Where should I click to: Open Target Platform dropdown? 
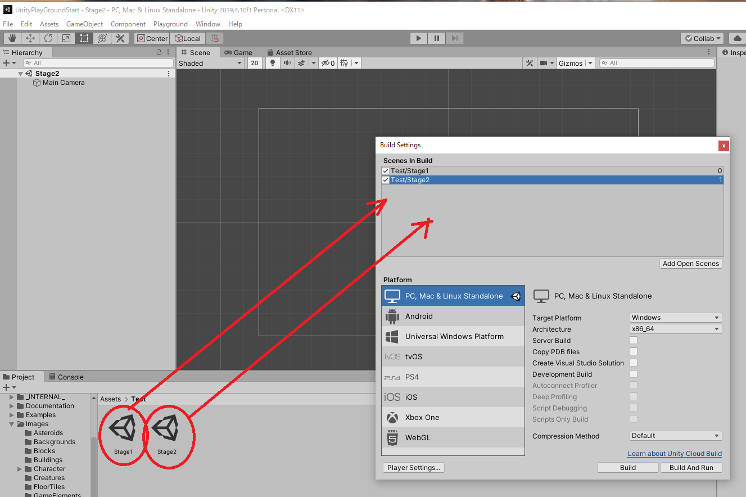[676, 318]
